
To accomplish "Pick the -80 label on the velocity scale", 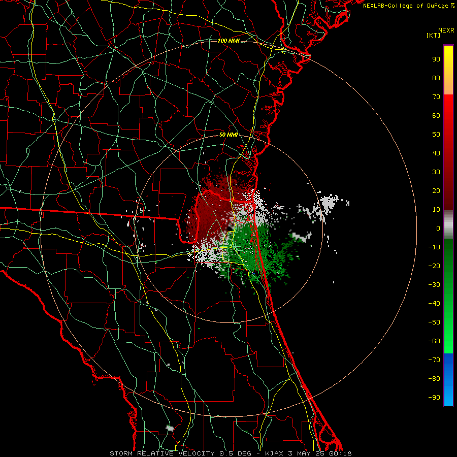I will coord(434,379).
